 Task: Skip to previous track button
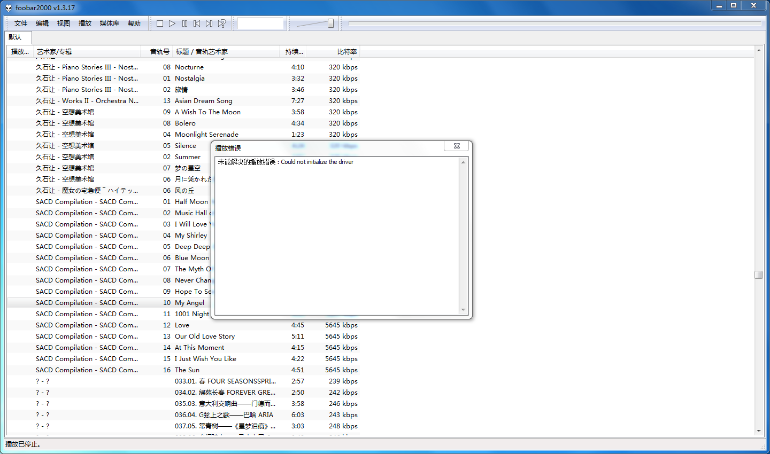click(x=197, y=24)
